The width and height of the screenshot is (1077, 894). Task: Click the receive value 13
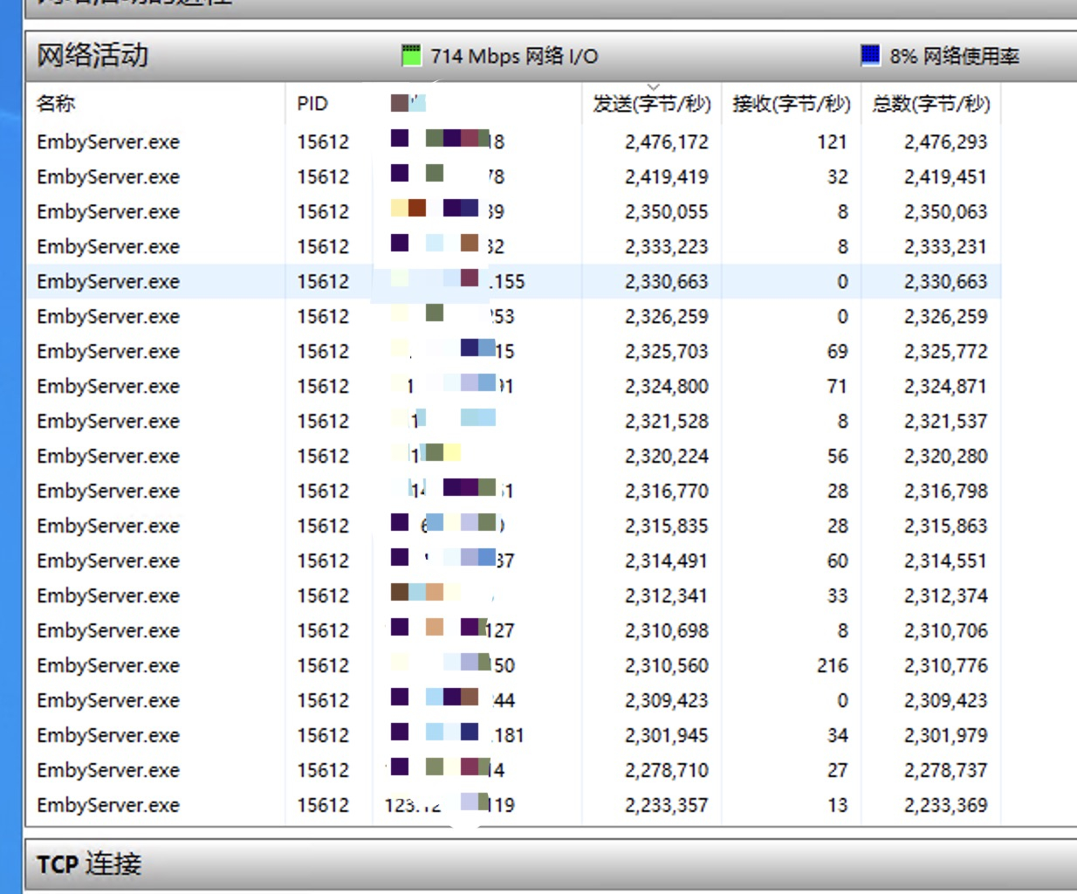point(838,805)
